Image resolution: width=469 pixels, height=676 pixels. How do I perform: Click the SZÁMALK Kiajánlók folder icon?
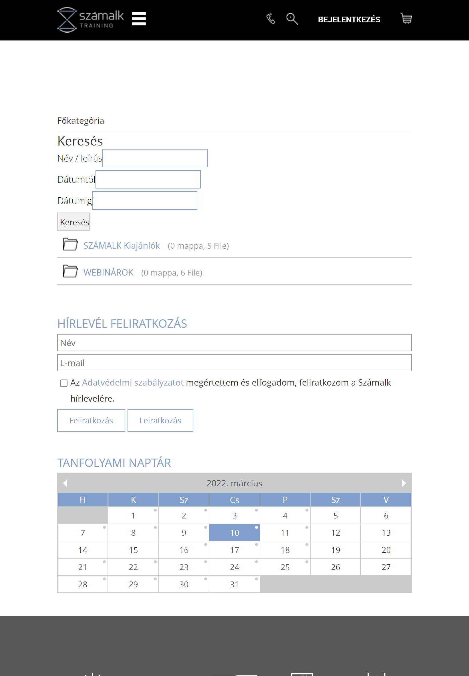coord(70,244)
